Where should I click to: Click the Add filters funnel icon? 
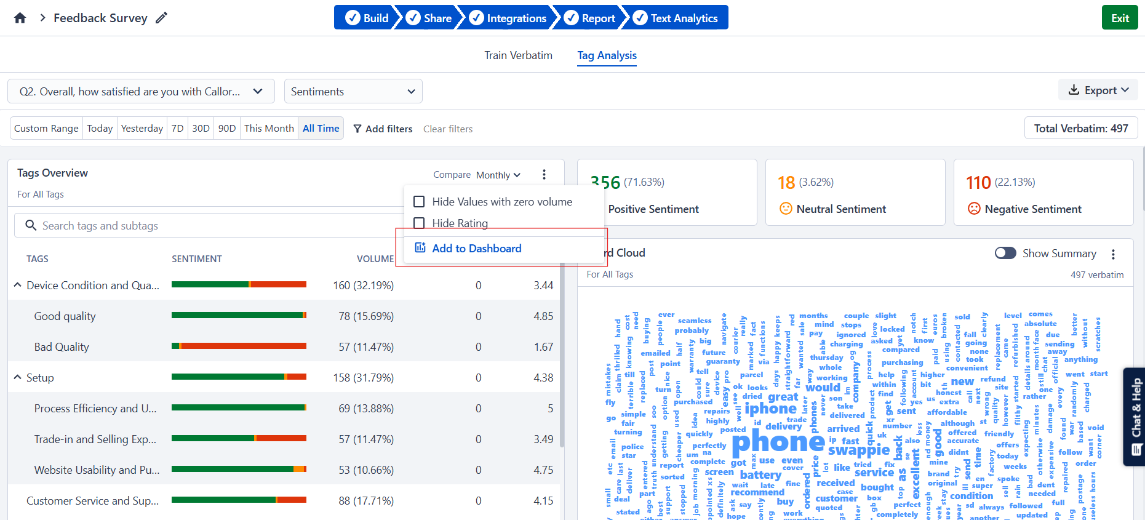click(x=357, y=129)
